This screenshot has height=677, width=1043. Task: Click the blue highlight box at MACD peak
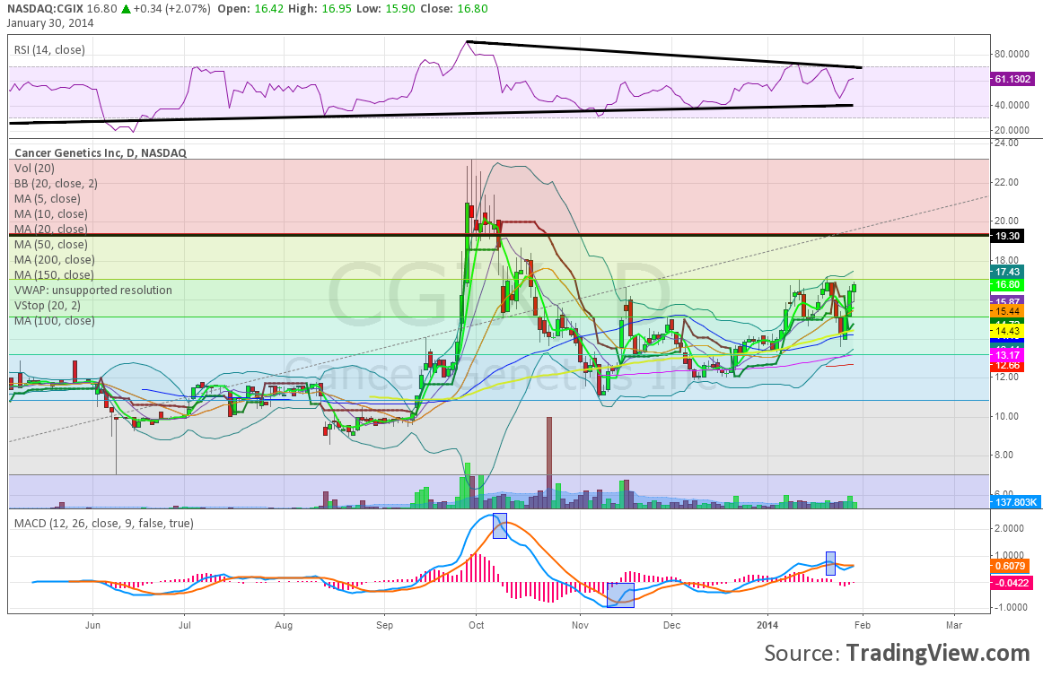[500, 525]
